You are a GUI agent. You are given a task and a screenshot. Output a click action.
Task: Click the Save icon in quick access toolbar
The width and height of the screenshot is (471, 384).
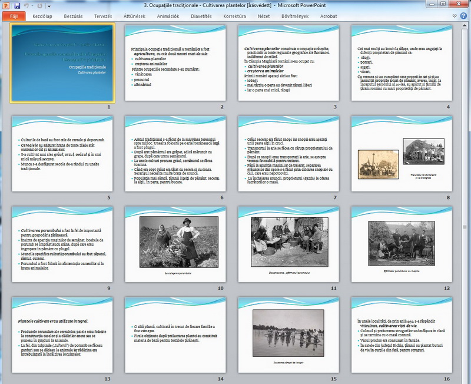17,5
